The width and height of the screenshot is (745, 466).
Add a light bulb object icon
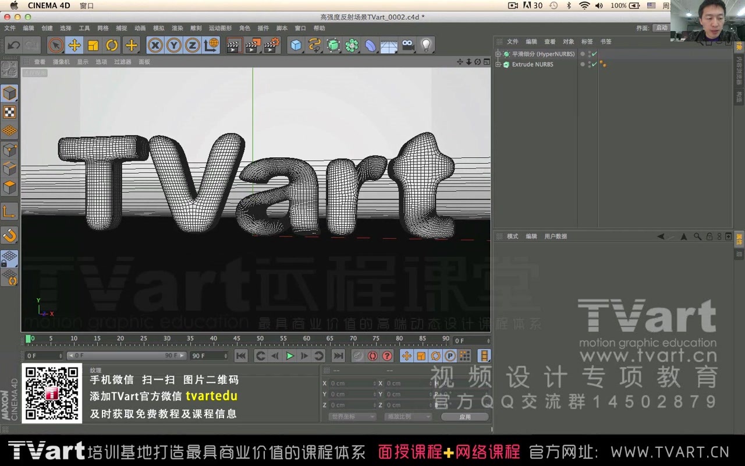pos(426,45)
